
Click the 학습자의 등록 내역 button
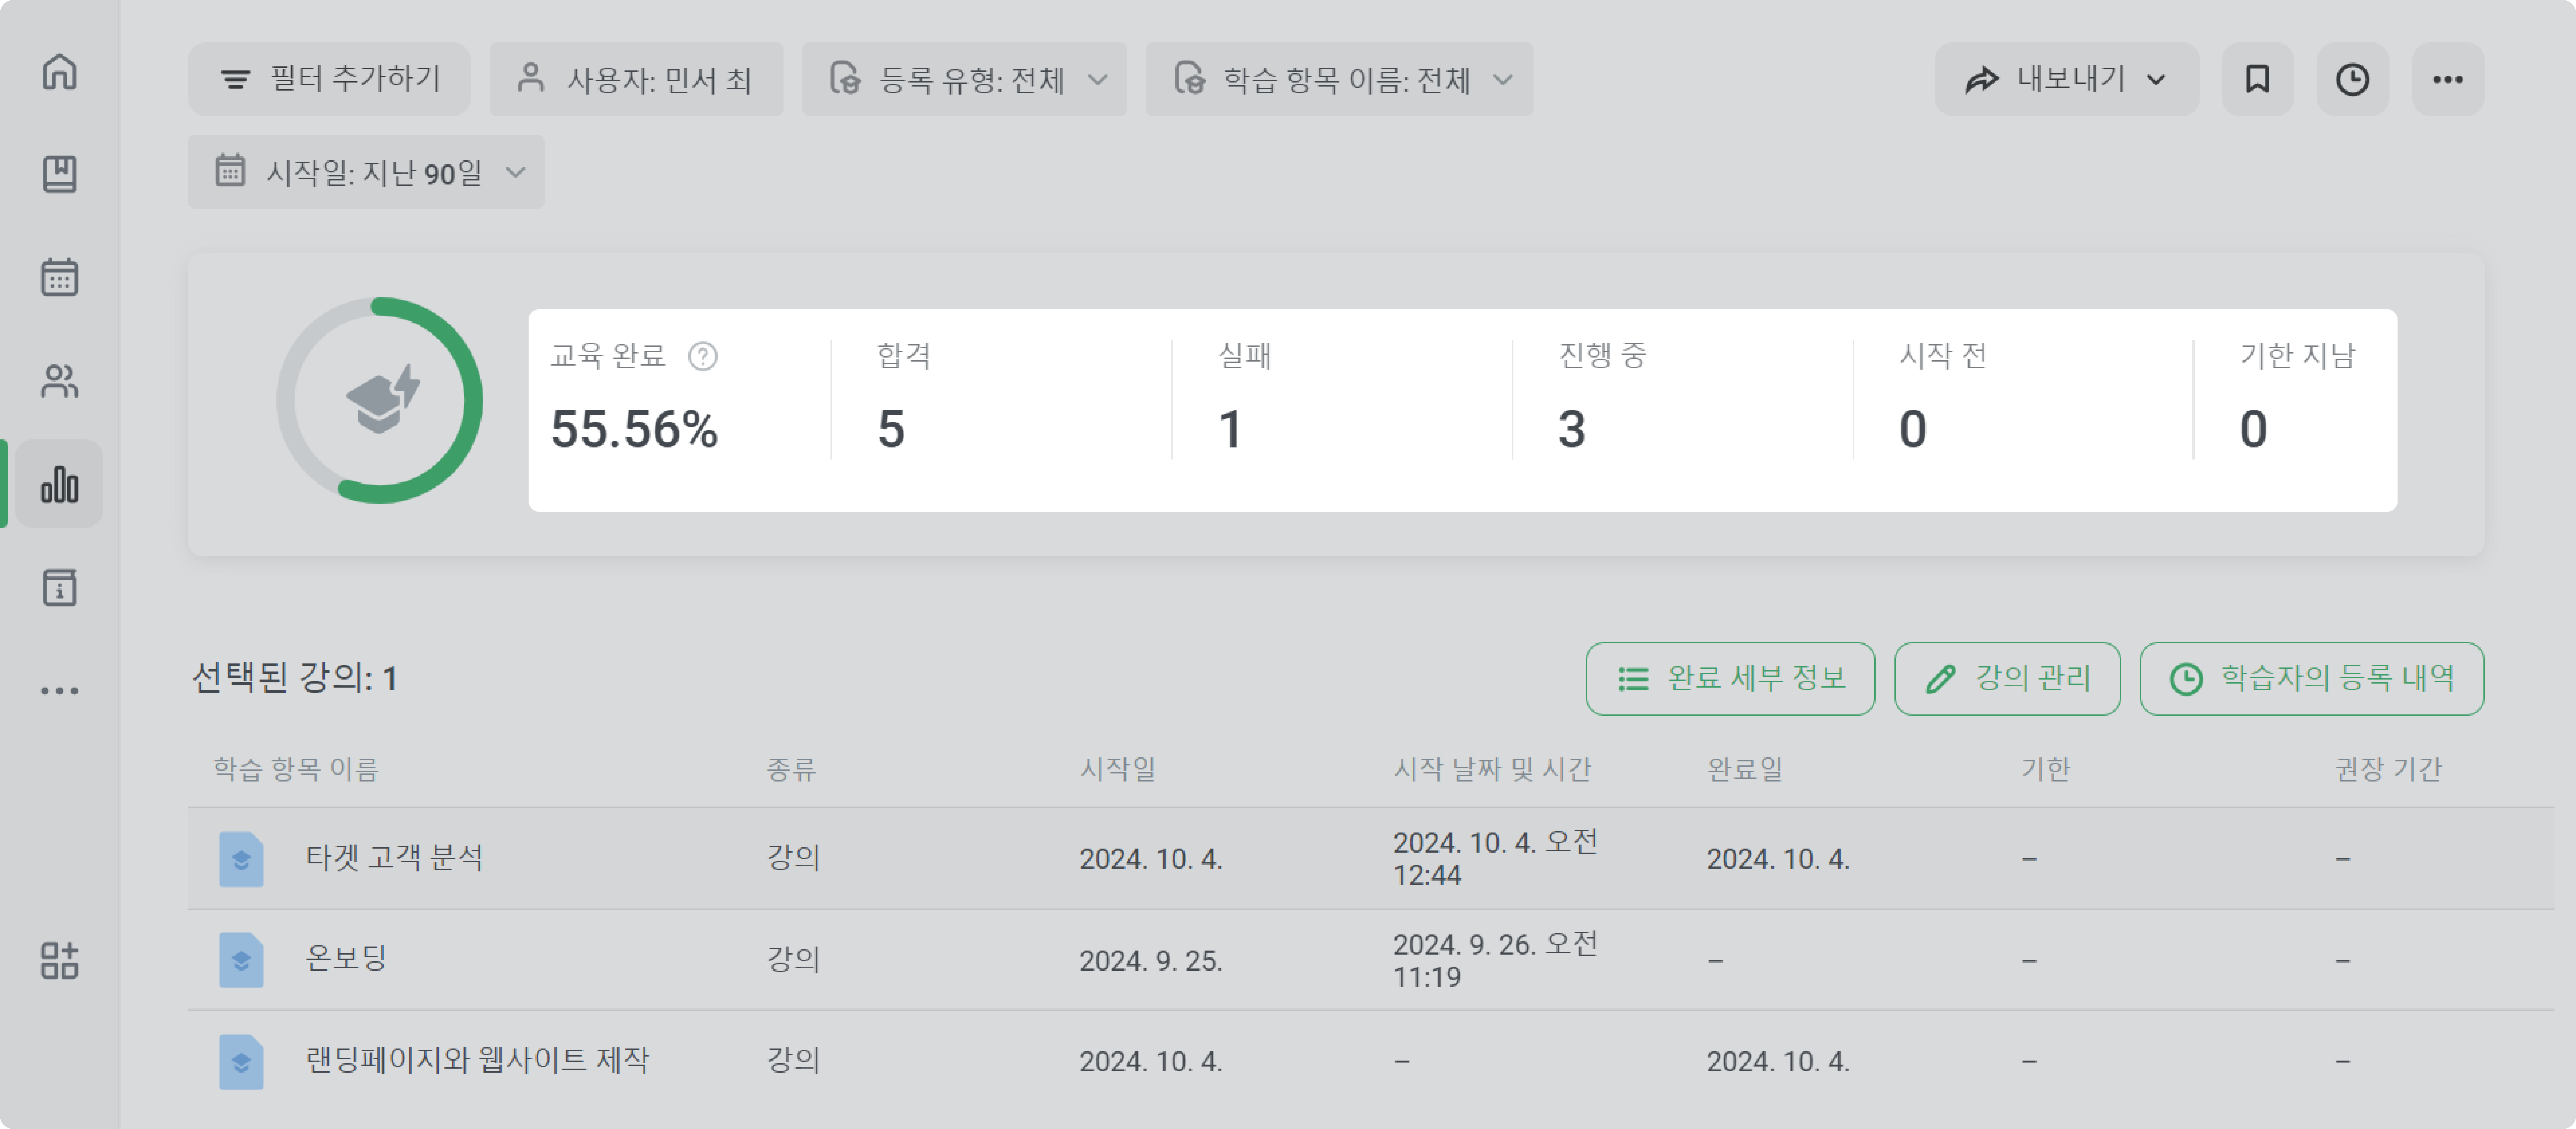pos(2311,678)
